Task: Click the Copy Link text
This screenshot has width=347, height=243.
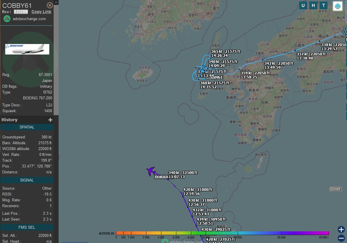Action: [x=41, y=12]
